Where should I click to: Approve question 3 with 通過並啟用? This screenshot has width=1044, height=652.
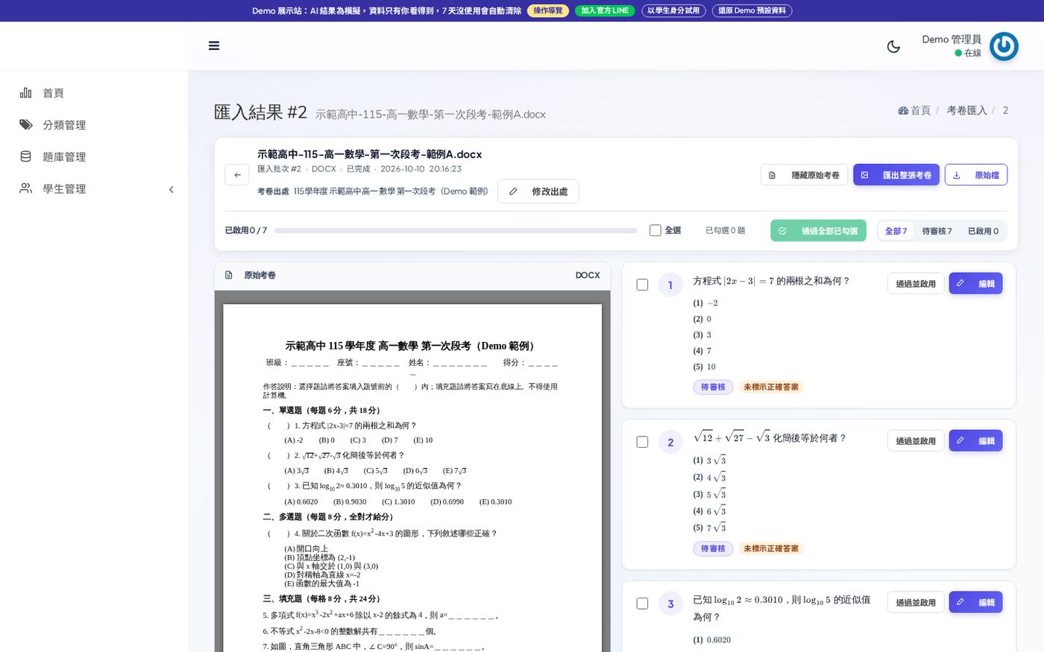(x=916, y=603)
